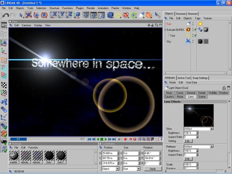Viewport: 232px width, 174px height.
Task: Click the Sun light object icon
Action: tap(188, 24)
